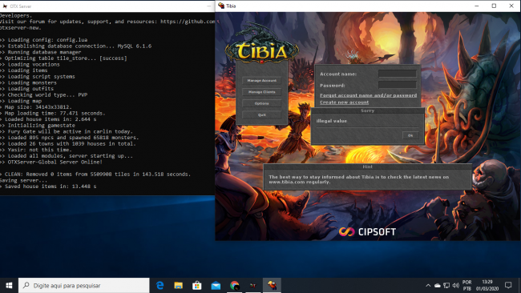This screenshot has height=293, width=521.
Task: Open the notification center icon
Action: coord(508,285)
